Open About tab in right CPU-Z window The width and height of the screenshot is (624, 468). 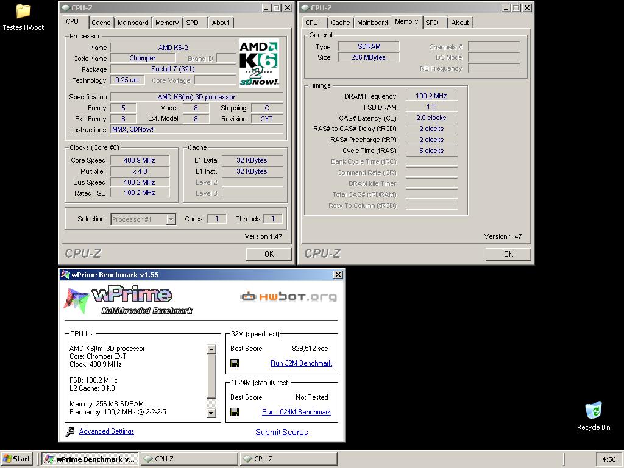click(460, 23)
